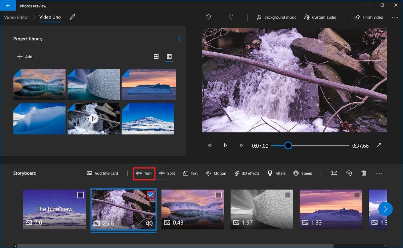Switch library to large thumbnail grid view

[156, 57]
